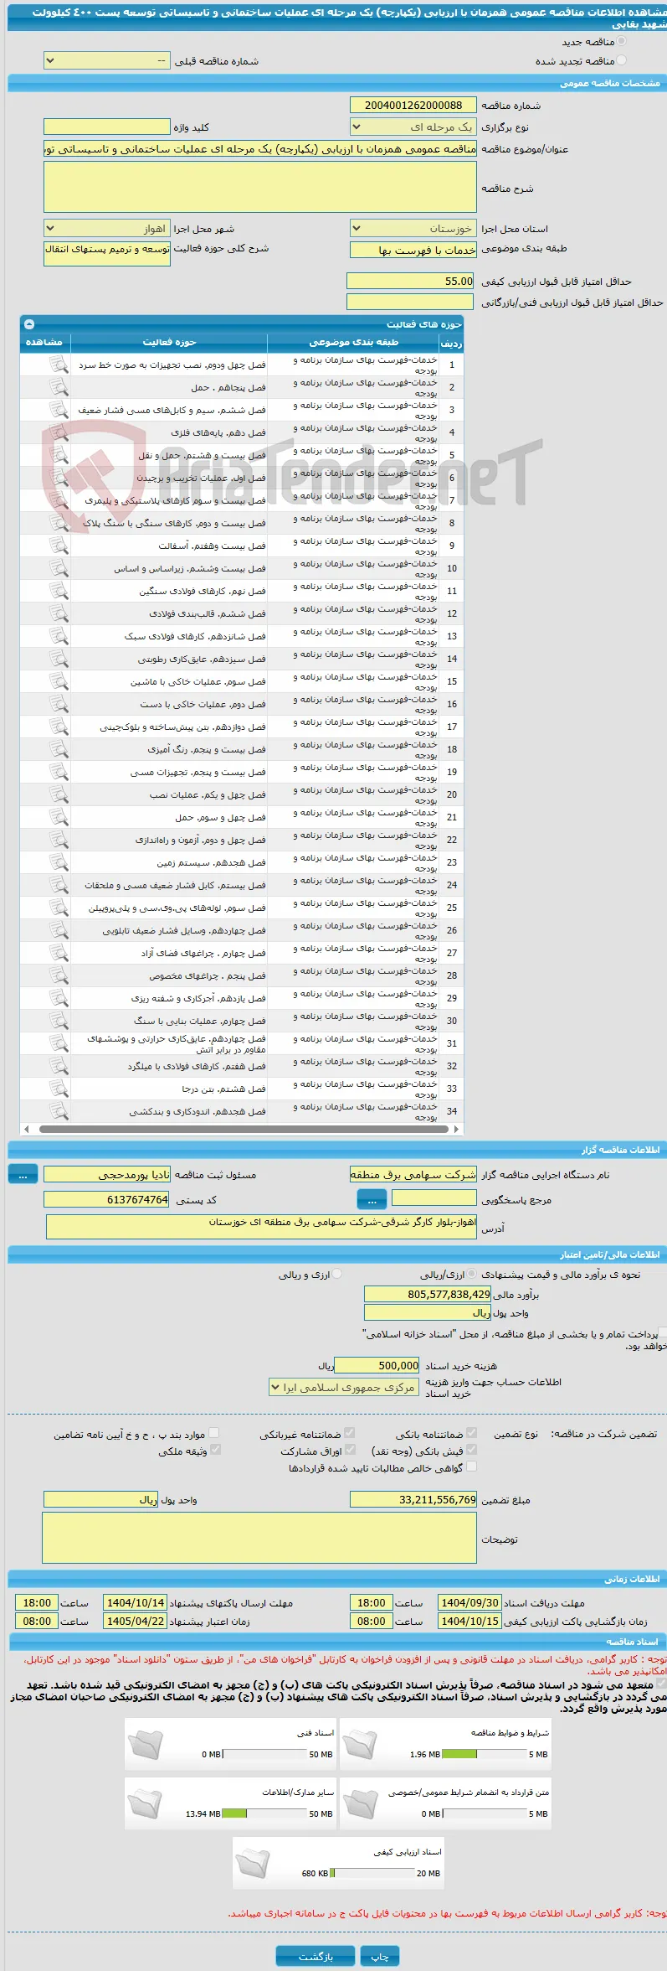Click چاپ print button
667x1971 pixels.
(380, 1957)
